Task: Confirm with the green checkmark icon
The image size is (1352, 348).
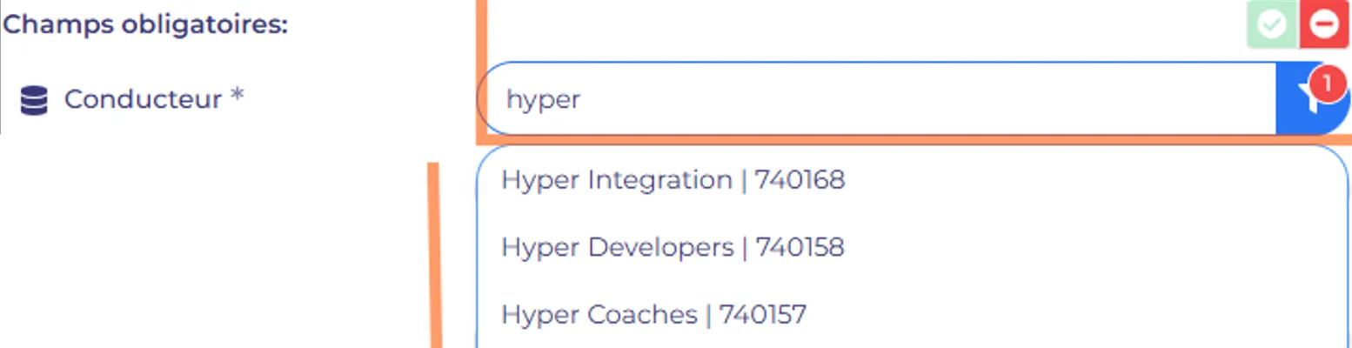Action: click(x=1273, y=24)
